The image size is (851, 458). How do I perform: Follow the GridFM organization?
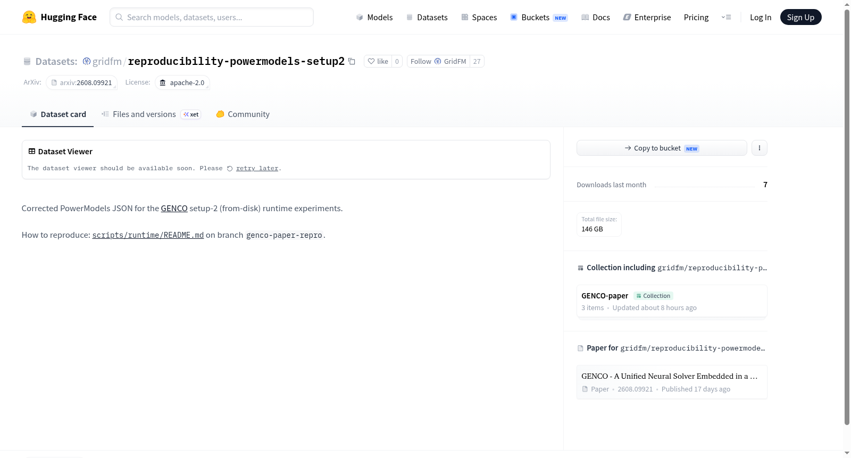(438, 61)
